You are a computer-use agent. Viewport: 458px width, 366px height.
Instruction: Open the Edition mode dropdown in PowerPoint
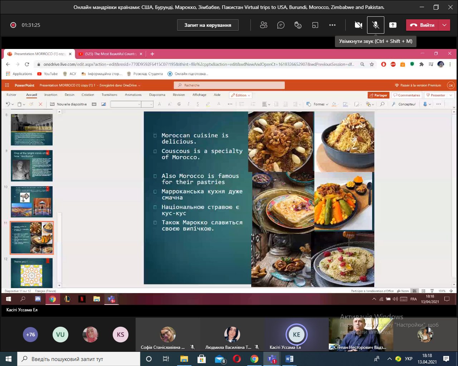[241, 95]
